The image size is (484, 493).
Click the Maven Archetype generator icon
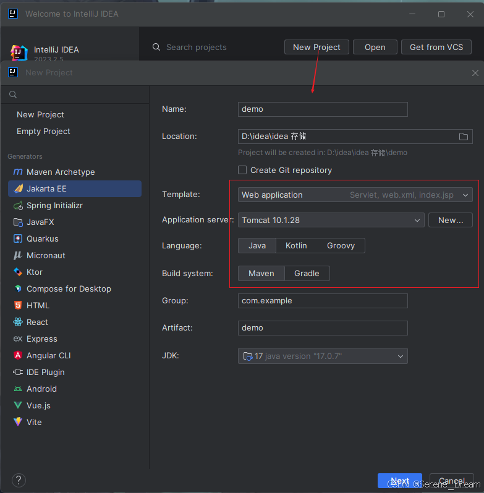[18, 172]
